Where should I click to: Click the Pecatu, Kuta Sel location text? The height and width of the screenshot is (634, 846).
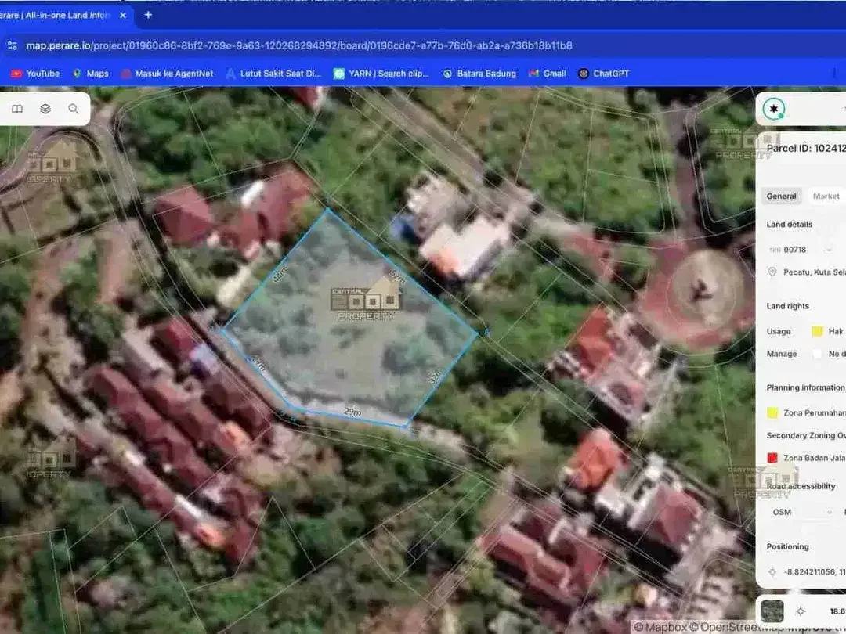click(814, 272)
